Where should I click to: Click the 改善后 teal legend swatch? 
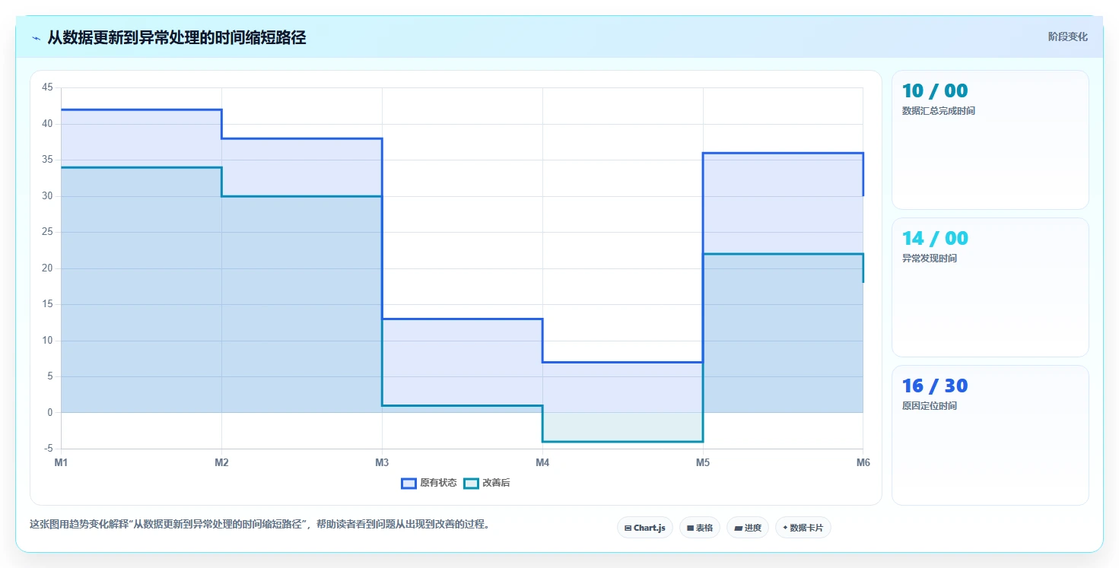(x=471, y=483)
